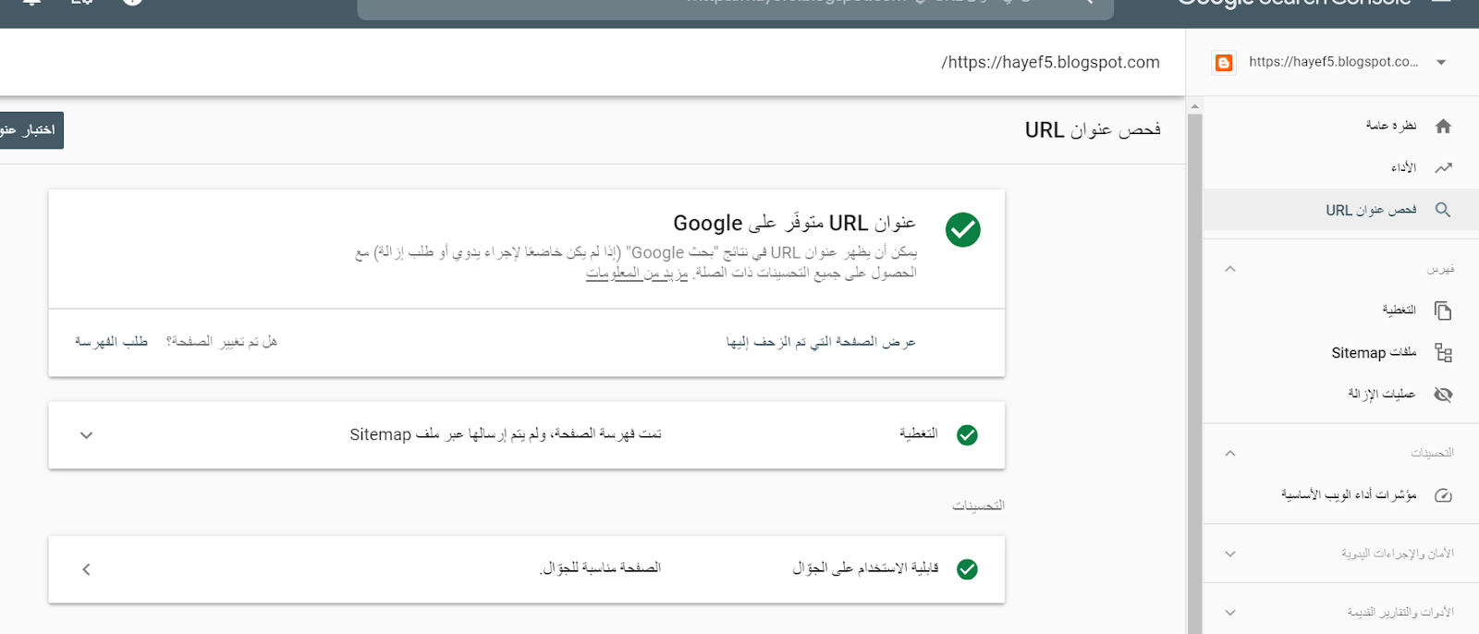Click the Removals crossed-eye icon
Screen dimensions: 1479x634
point(1443,395)
